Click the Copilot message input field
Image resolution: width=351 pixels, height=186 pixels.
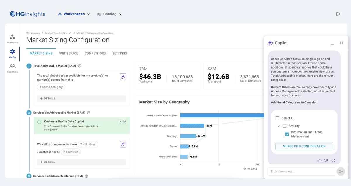click(301, 171)
